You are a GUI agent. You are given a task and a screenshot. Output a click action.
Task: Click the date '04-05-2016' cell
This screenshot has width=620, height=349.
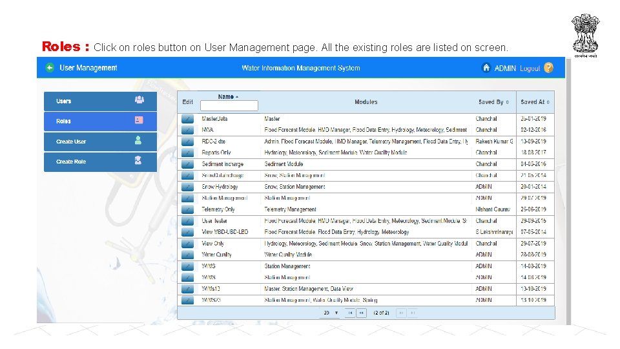(533, 164)
